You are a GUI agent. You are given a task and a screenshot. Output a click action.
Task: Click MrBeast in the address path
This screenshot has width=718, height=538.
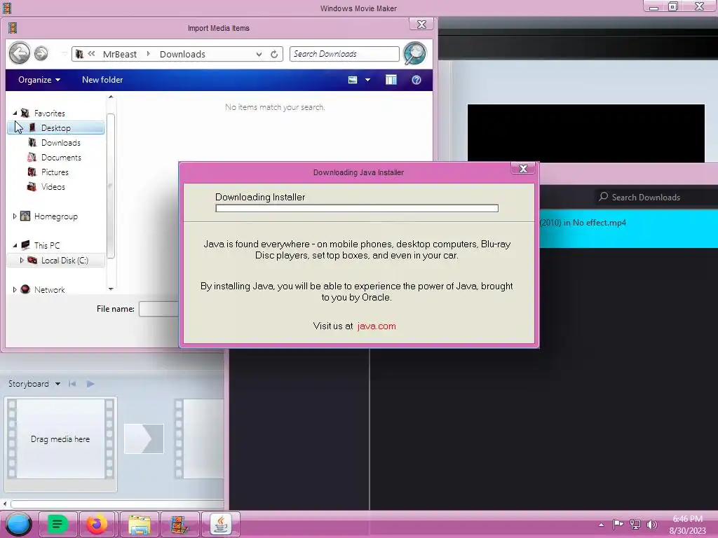pyautogui.click(x=119, y=55)
